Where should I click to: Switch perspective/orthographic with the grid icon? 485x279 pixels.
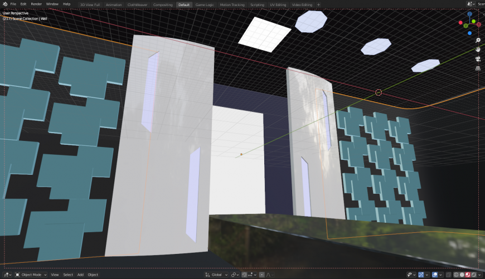(478, 68)
